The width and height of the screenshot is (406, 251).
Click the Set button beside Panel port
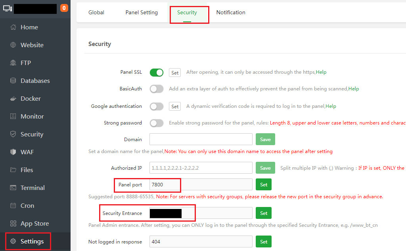coord(264,184)
